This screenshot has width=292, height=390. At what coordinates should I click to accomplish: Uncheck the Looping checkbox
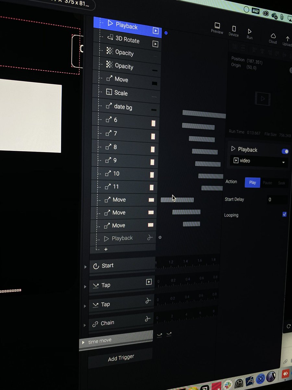[285, 214]
